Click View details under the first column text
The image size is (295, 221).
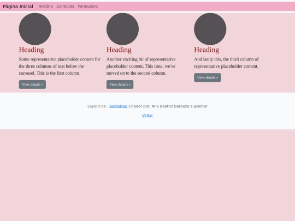pos(32,85)
